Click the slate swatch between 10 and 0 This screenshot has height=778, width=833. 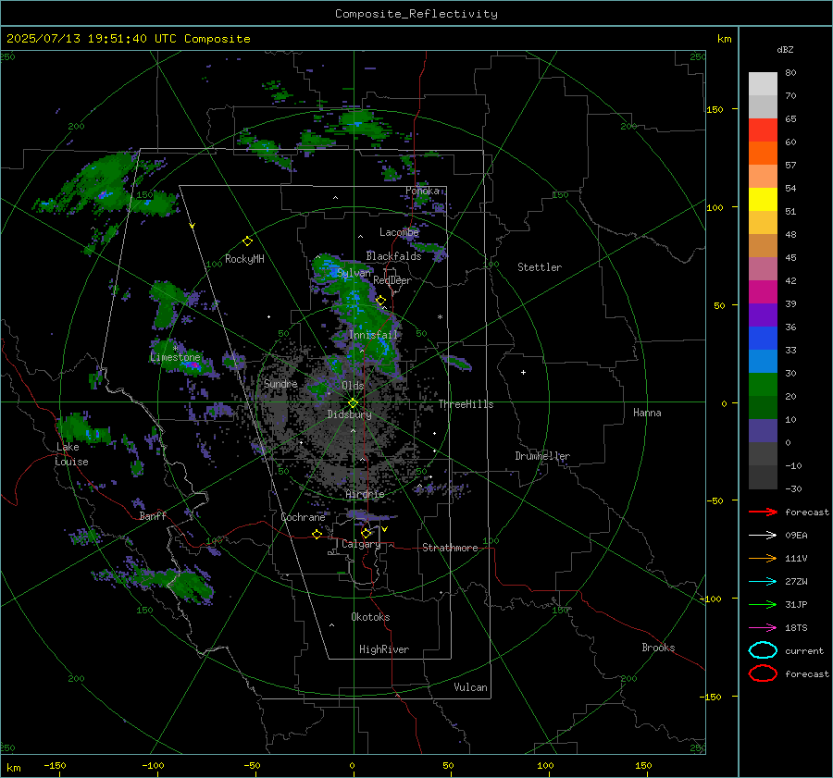(x=763, y=431)
